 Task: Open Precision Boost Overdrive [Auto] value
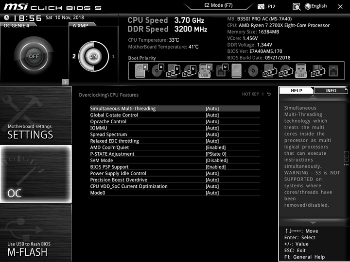[212, 180]
